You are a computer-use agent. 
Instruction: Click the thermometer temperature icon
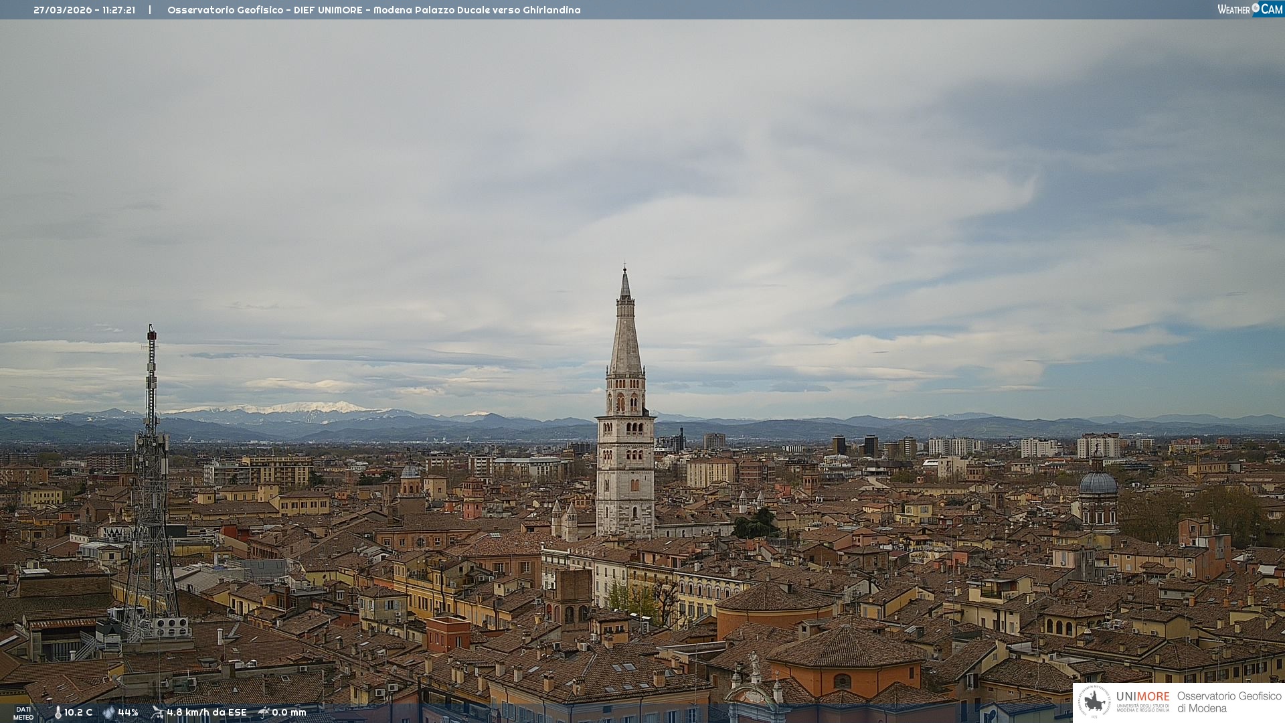58,712
